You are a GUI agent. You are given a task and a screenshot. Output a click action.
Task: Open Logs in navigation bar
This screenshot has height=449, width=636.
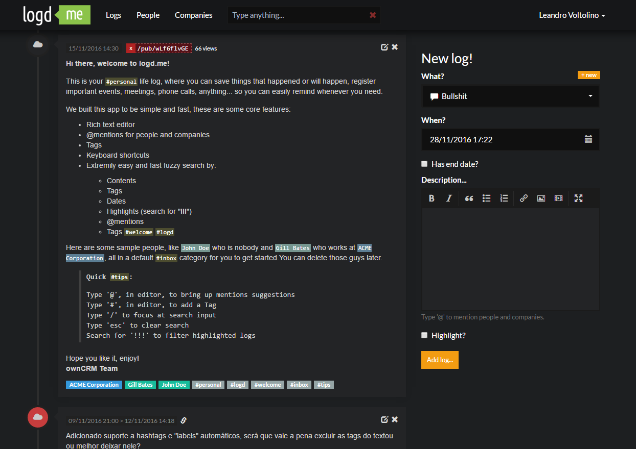[x=113, y=15]
